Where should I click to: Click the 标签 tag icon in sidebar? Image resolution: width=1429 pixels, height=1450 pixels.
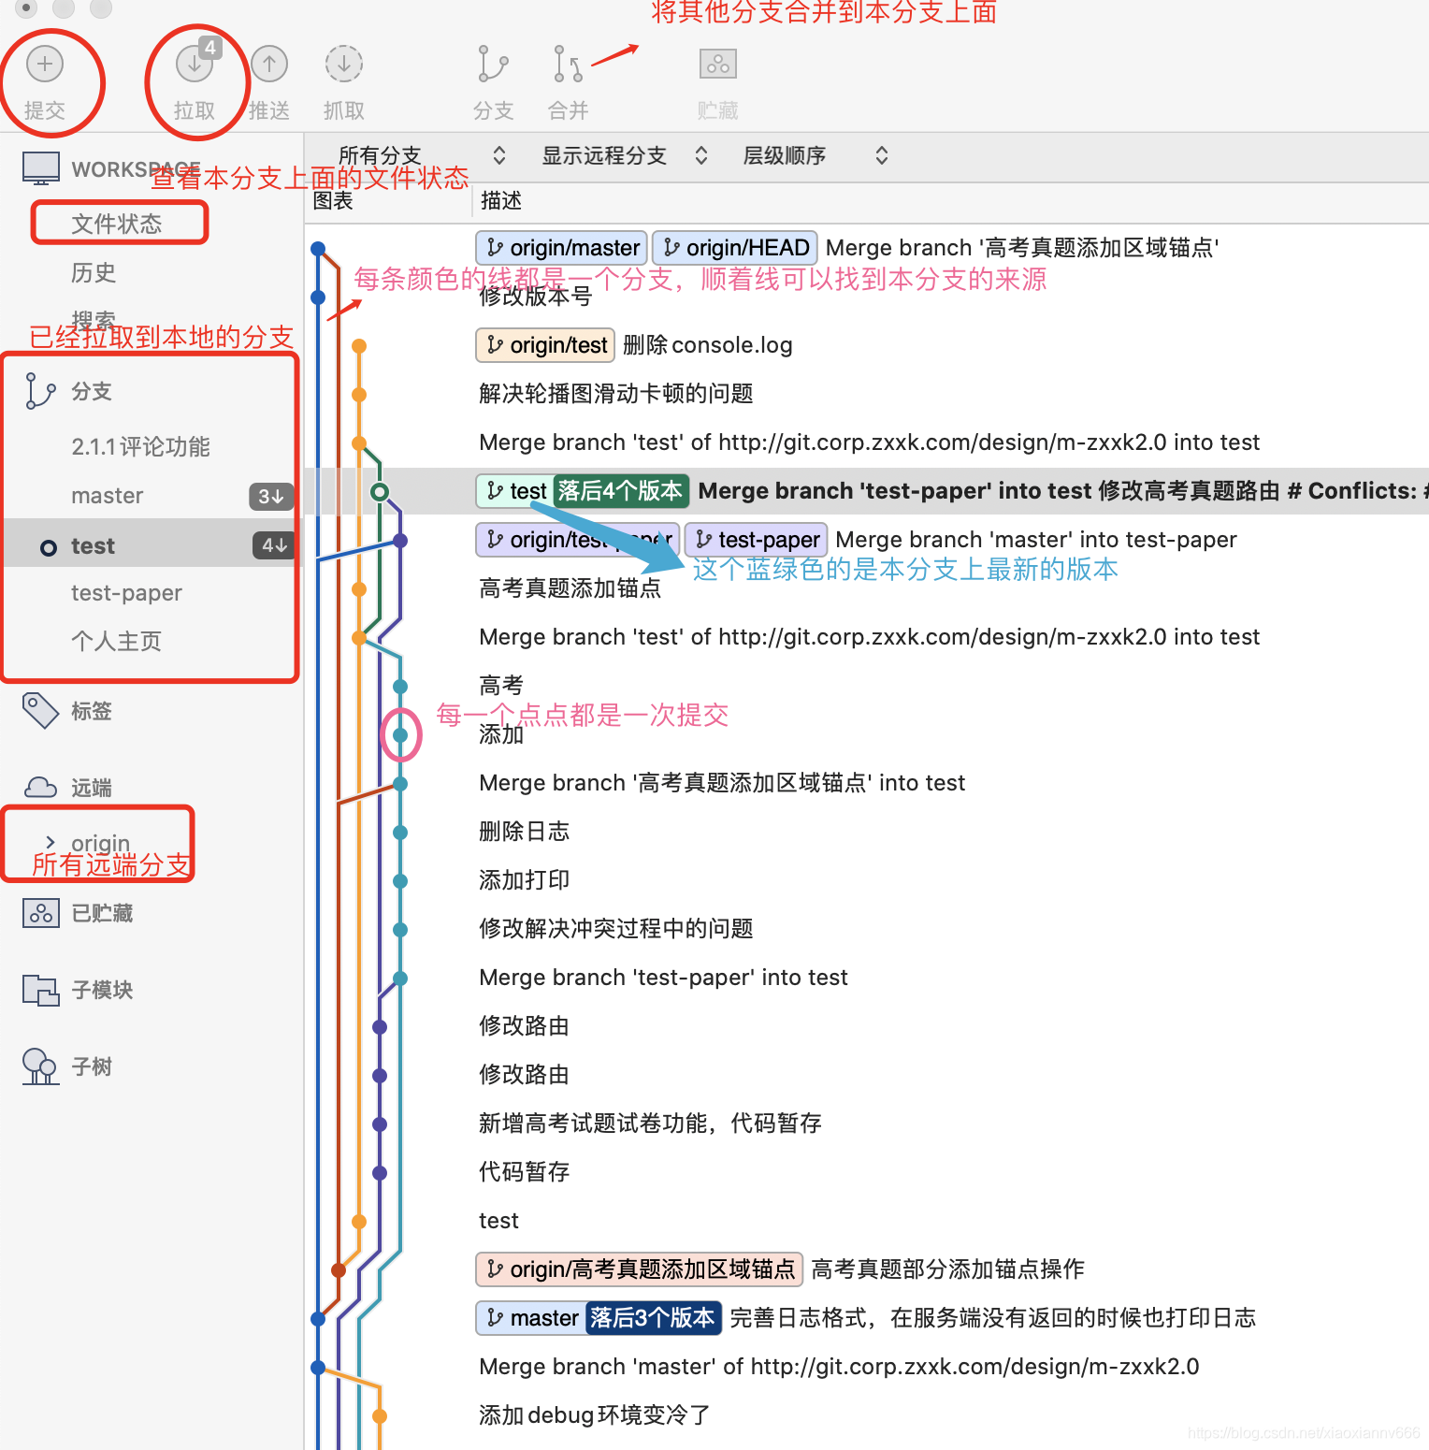click(40, 710)
